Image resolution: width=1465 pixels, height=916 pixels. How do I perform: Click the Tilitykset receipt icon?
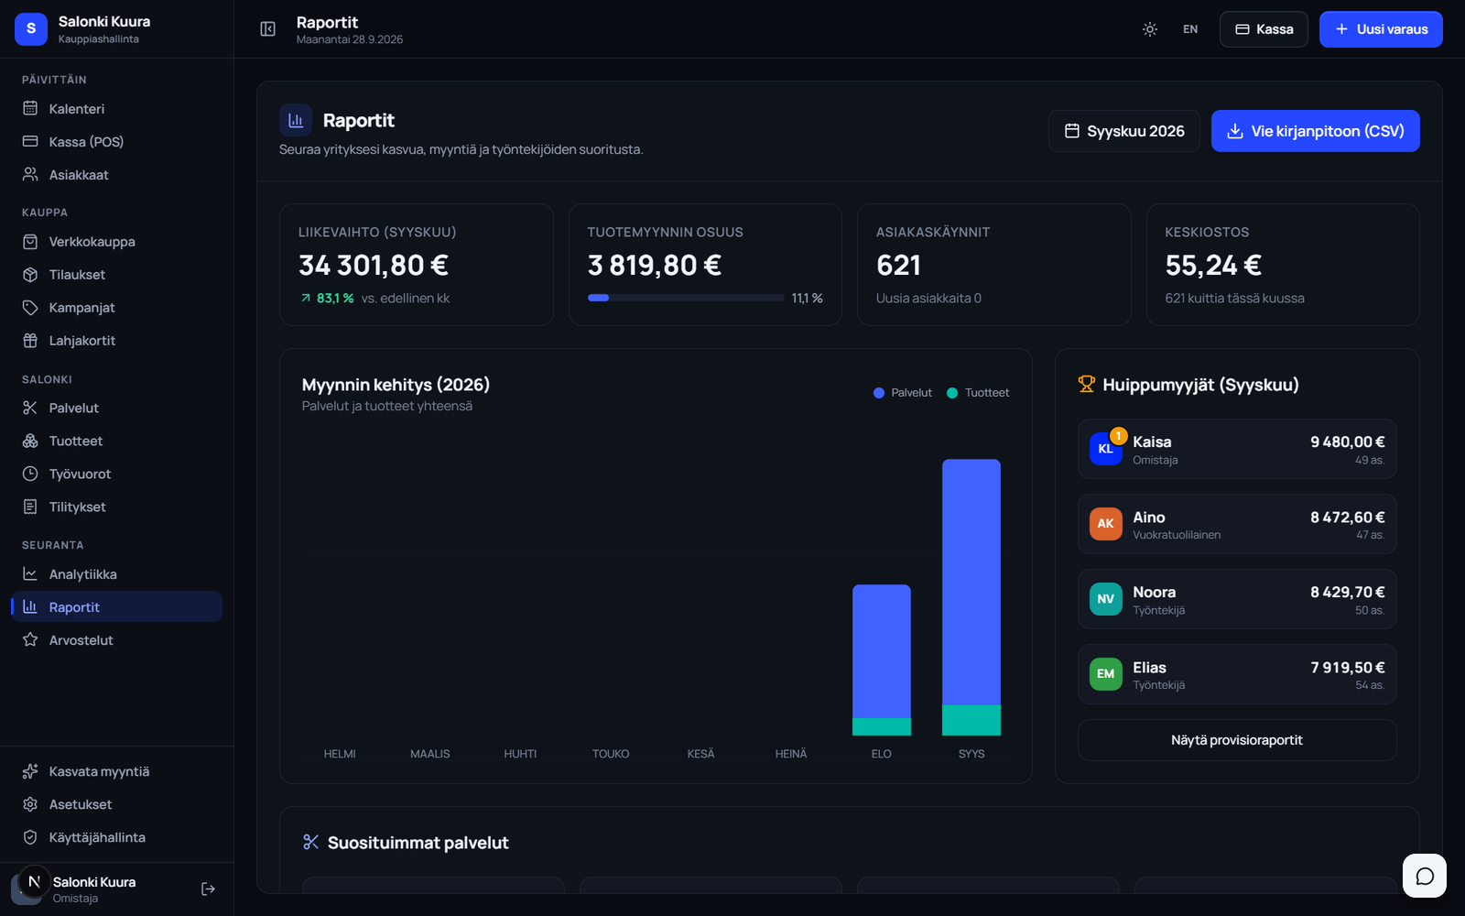click(30, 507)
